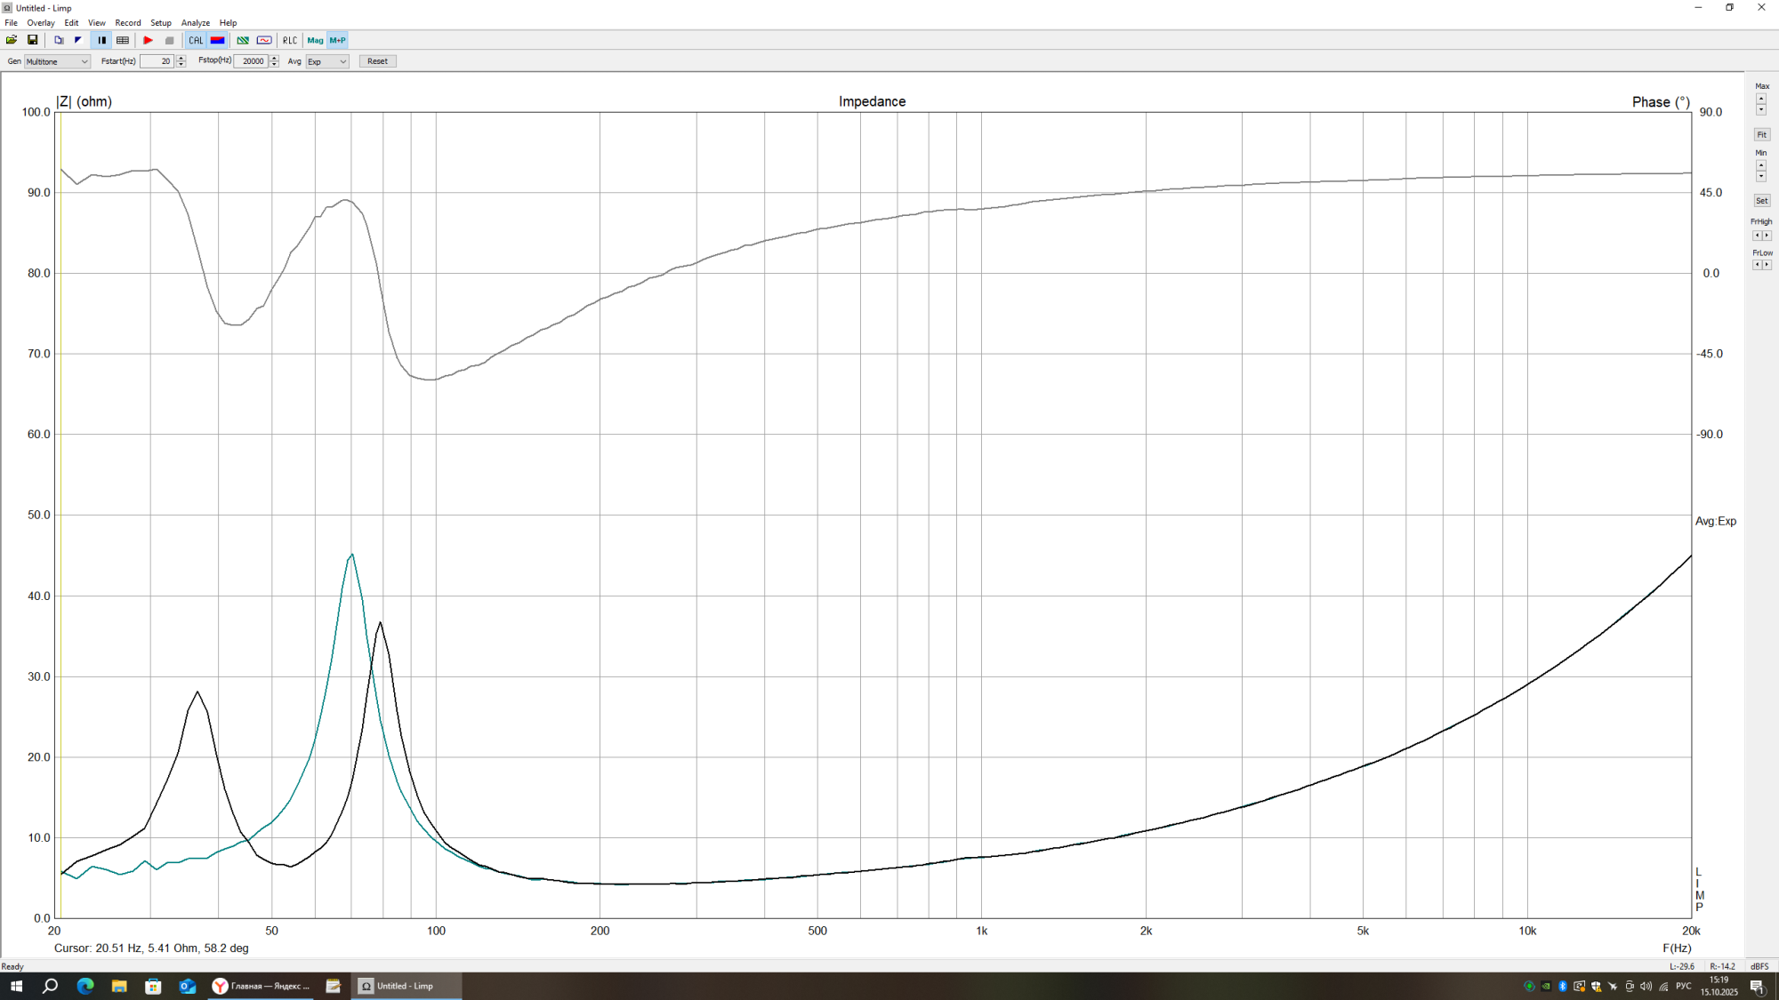Click the red-blue overlay color icon
This screenshot has height=1000, width=1779.
click(x=218, y=40)
